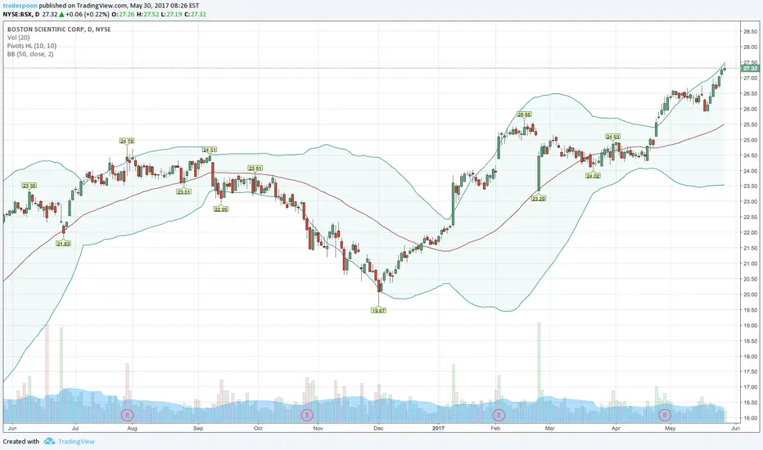Click the Mar label on time axis
Image resolution: width=763 pixels, height=450 pixels.
[x=550, y=429]
